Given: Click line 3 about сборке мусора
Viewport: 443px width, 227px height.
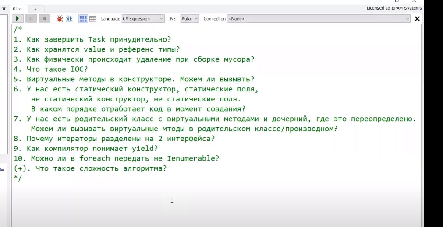Looking at the screenshot, I should click(x=134, y=59).
